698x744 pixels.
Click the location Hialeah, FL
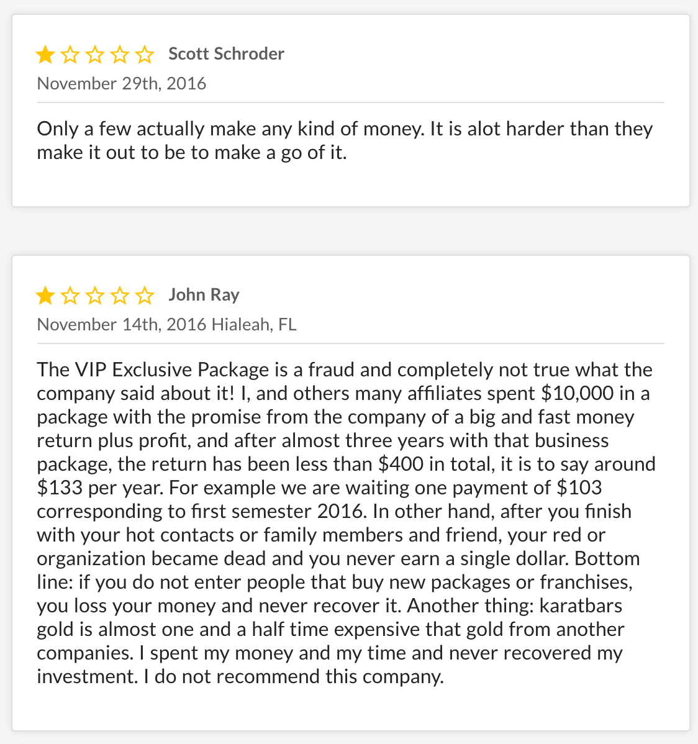pyautogui.click(x=254, y=325)
